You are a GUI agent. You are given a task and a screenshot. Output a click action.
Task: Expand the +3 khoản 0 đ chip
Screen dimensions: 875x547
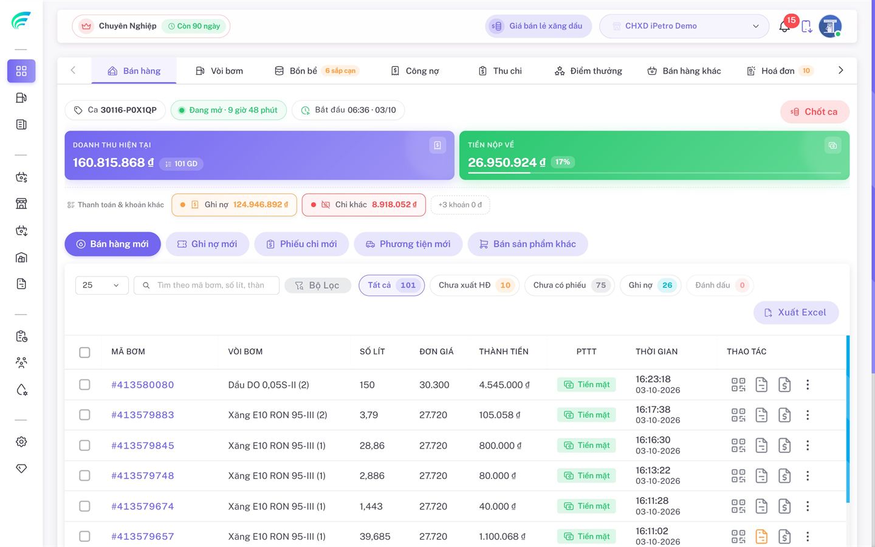pyautogui.click(x=460, y=205)
